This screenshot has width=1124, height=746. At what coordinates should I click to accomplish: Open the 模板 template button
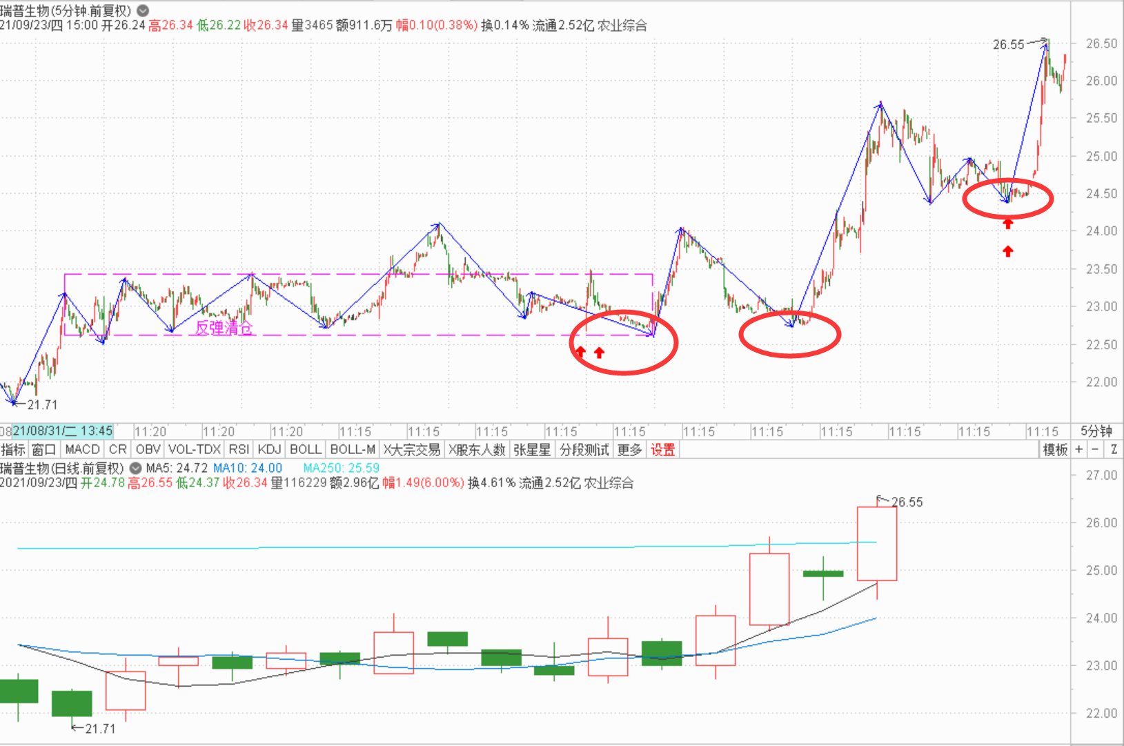tap(1055, 450)
